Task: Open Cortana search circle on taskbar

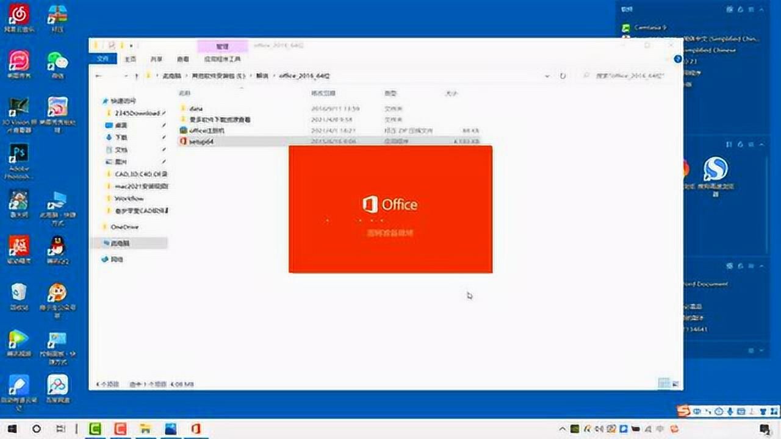Action: click(37, 429)
